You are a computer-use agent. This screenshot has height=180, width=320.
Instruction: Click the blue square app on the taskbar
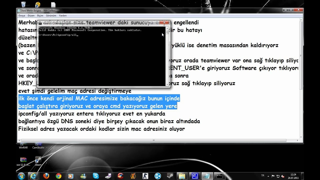[195, 176]
